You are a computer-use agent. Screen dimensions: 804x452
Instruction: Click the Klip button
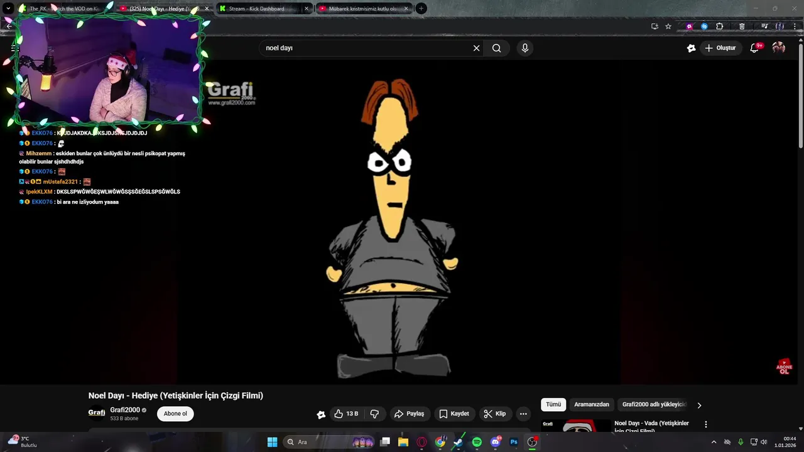pyautogui.click(x=495, y=414)
